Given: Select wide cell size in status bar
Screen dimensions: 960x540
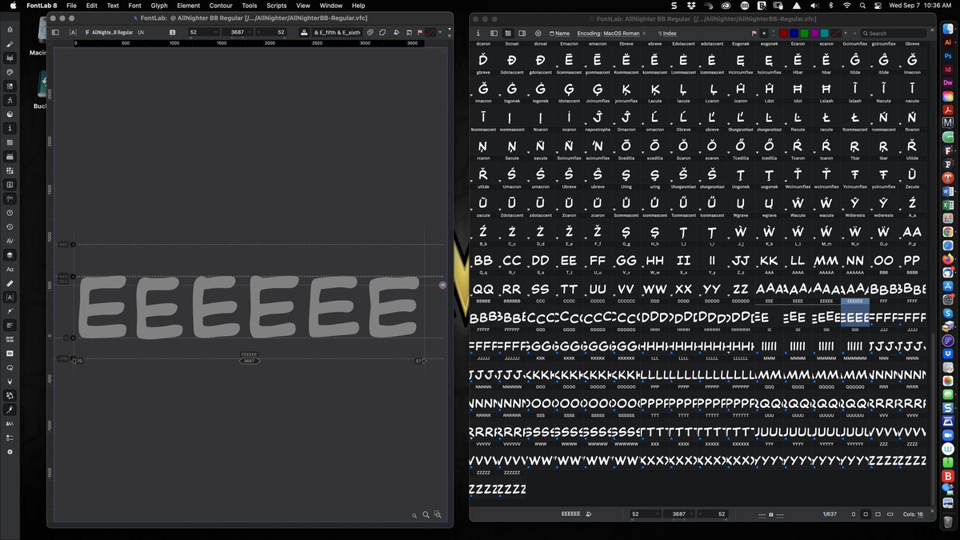Looking at the screenshot, I should tap(890, 514).
